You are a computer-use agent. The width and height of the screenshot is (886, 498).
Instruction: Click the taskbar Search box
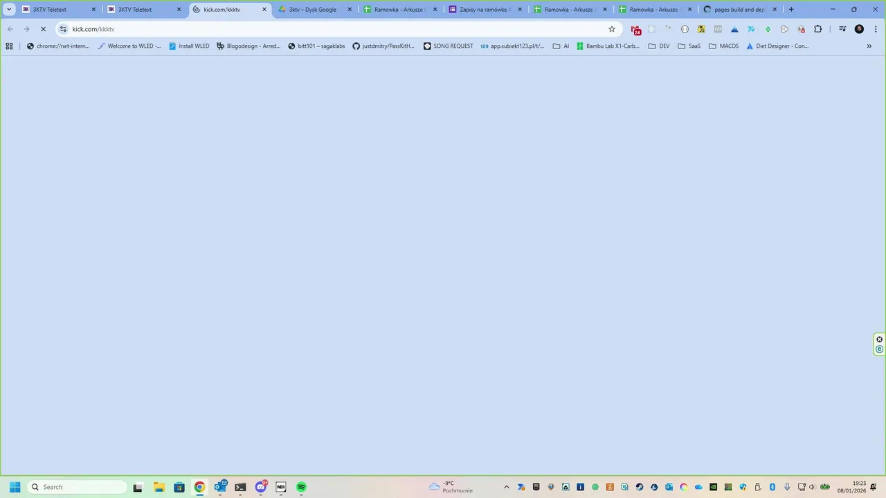[x=78, y=487]
